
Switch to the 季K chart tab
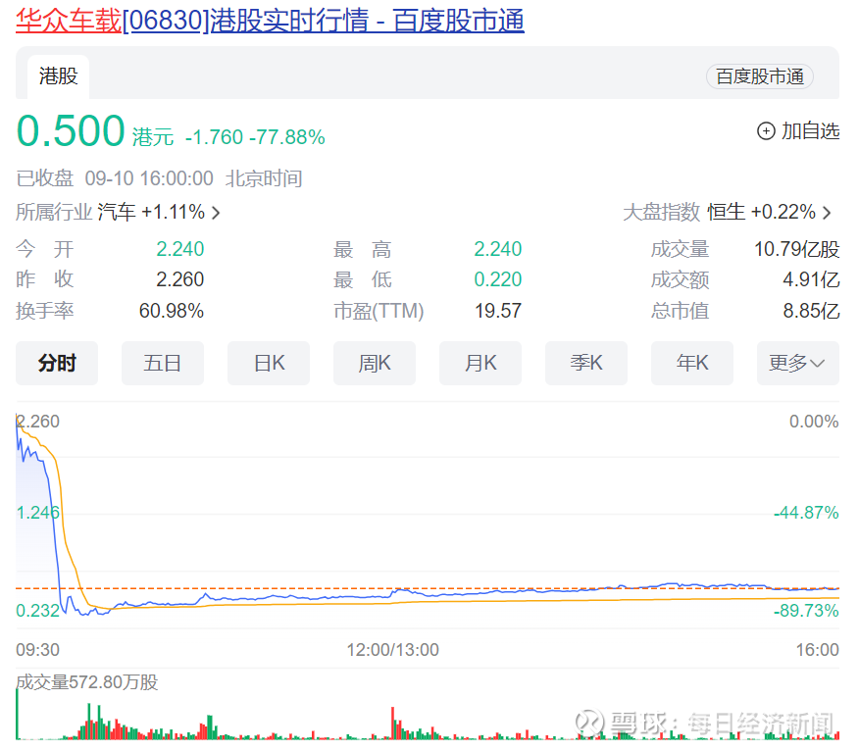tap(586, 363)
